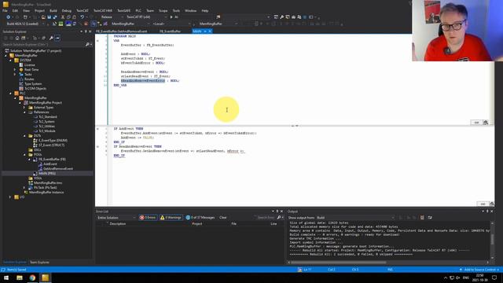Switch to the FB_EventBuffer.GetAndRemoveEvent tab
The height and width of the screenshot is (283, 503).
coord(122,31)
